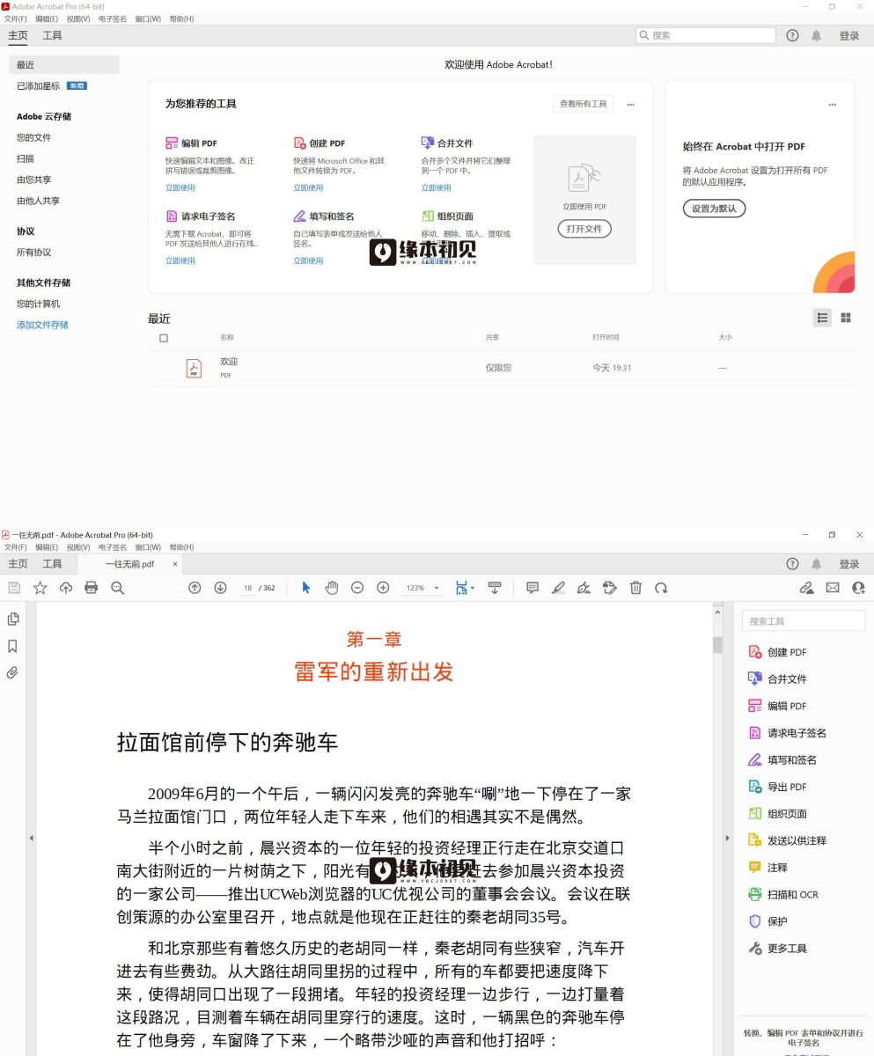Screen dimensions: 874x1056
Task: Click the Edit PDF icon in recommended tools
Action: [172, 143]
